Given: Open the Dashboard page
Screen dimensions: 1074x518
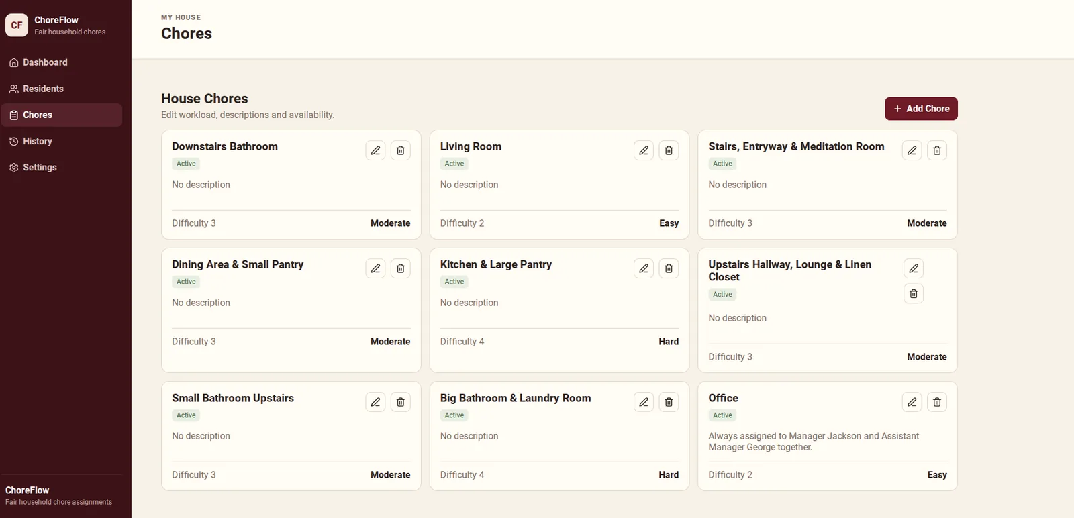Looking at the screenshot, I should [x=62, y=62].
